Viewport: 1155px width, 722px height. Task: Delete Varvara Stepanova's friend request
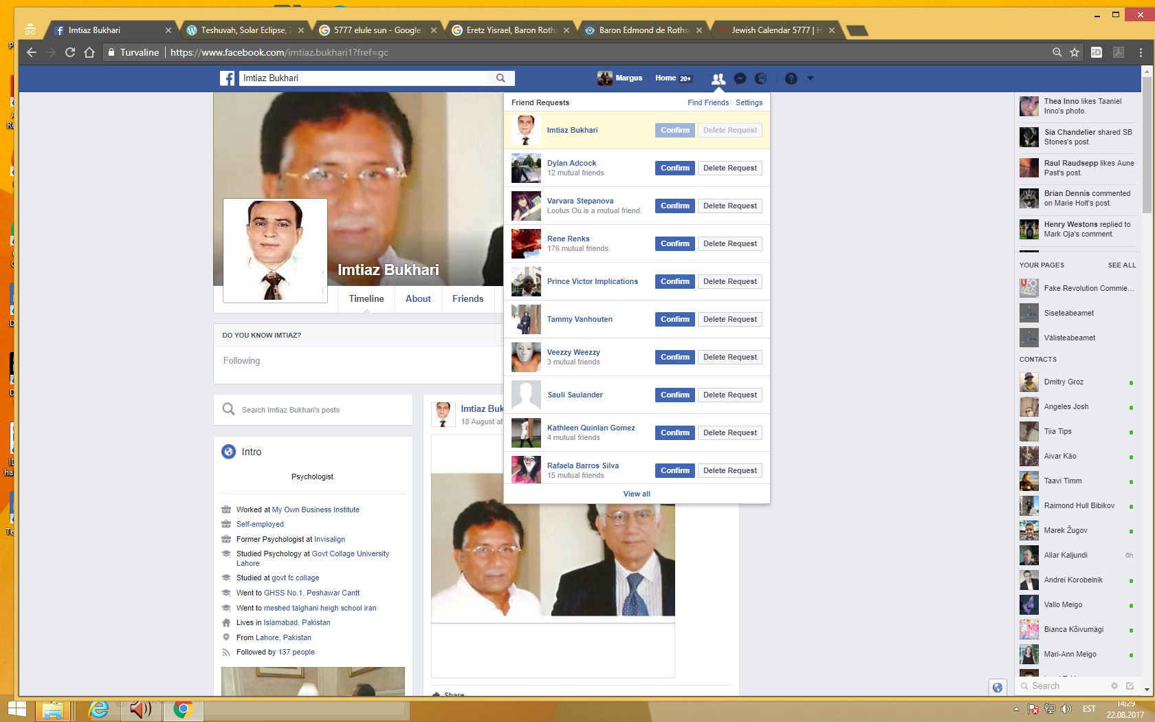[x=730, y=206]
